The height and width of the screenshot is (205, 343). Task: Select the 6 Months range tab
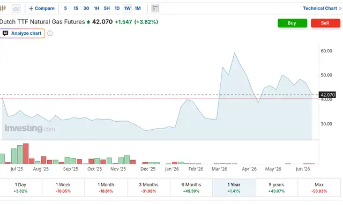pyautogui.click(x=191, y=187)
